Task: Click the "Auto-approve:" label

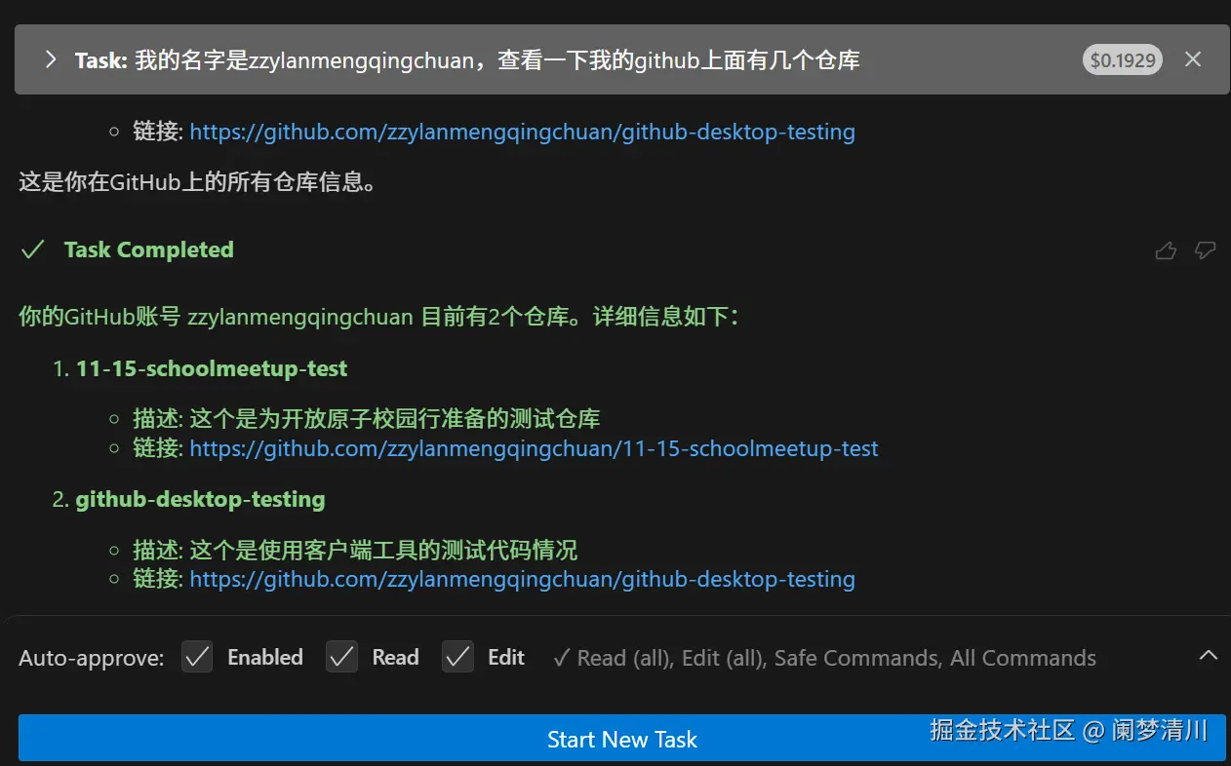Action: [92, 658]
